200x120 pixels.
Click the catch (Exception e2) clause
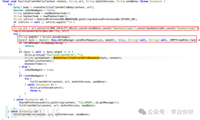(x=30, y=99)
